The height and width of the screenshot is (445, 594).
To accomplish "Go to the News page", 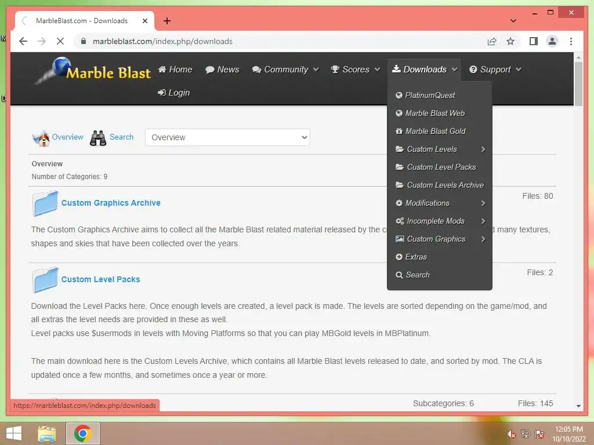I will 222,70.
